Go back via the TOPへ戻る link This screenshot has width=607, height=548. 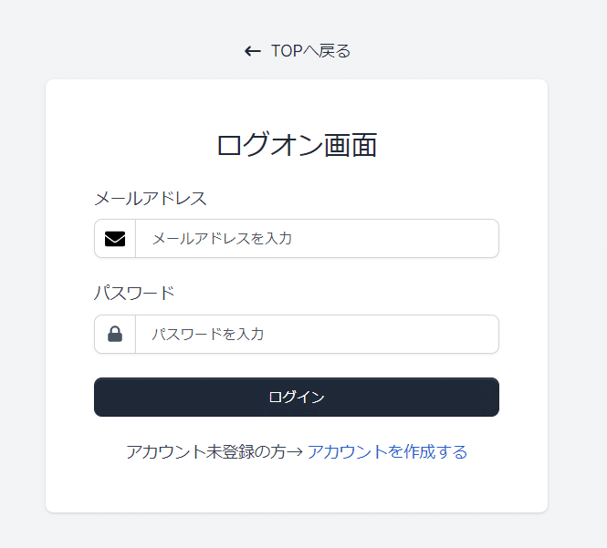click(310, 51)
